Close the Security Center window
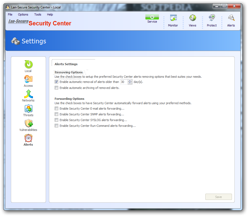 coord(234,6)
